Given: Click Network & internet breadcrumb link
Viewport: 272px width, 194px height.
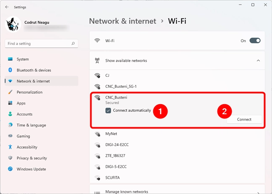Looking at the screenshot, I should pos(123,21).
